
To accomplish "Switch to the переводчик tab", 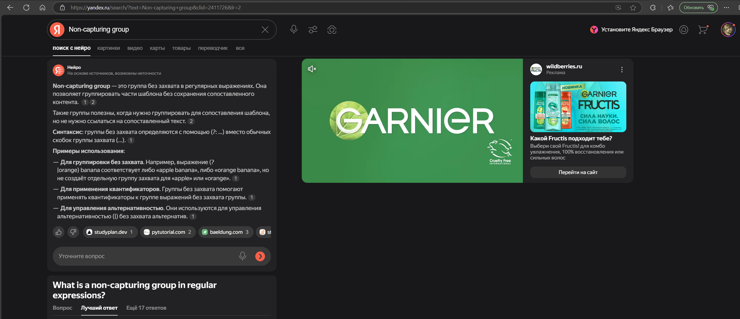I will click(x=212, y=48).
